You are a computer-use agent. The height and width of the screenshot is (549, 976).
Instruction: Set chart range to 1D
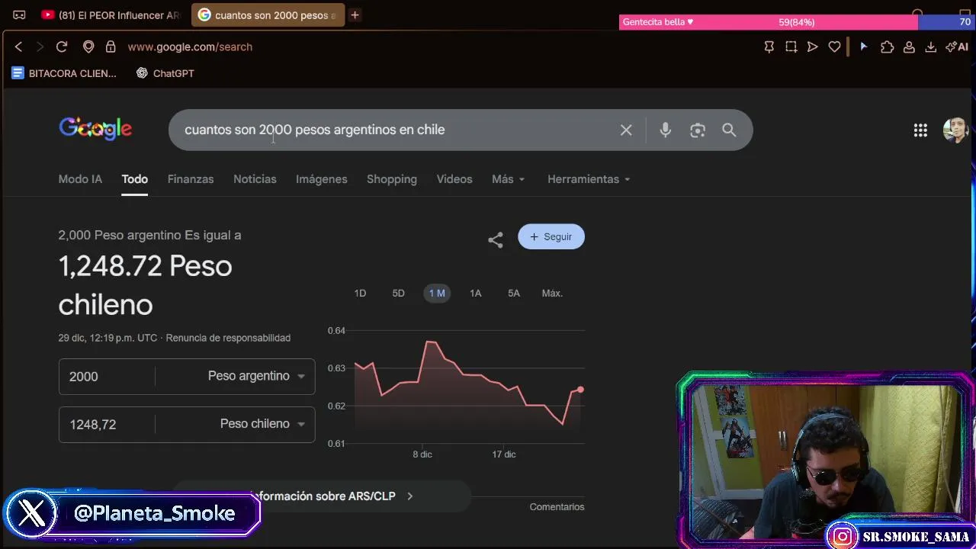360,294
